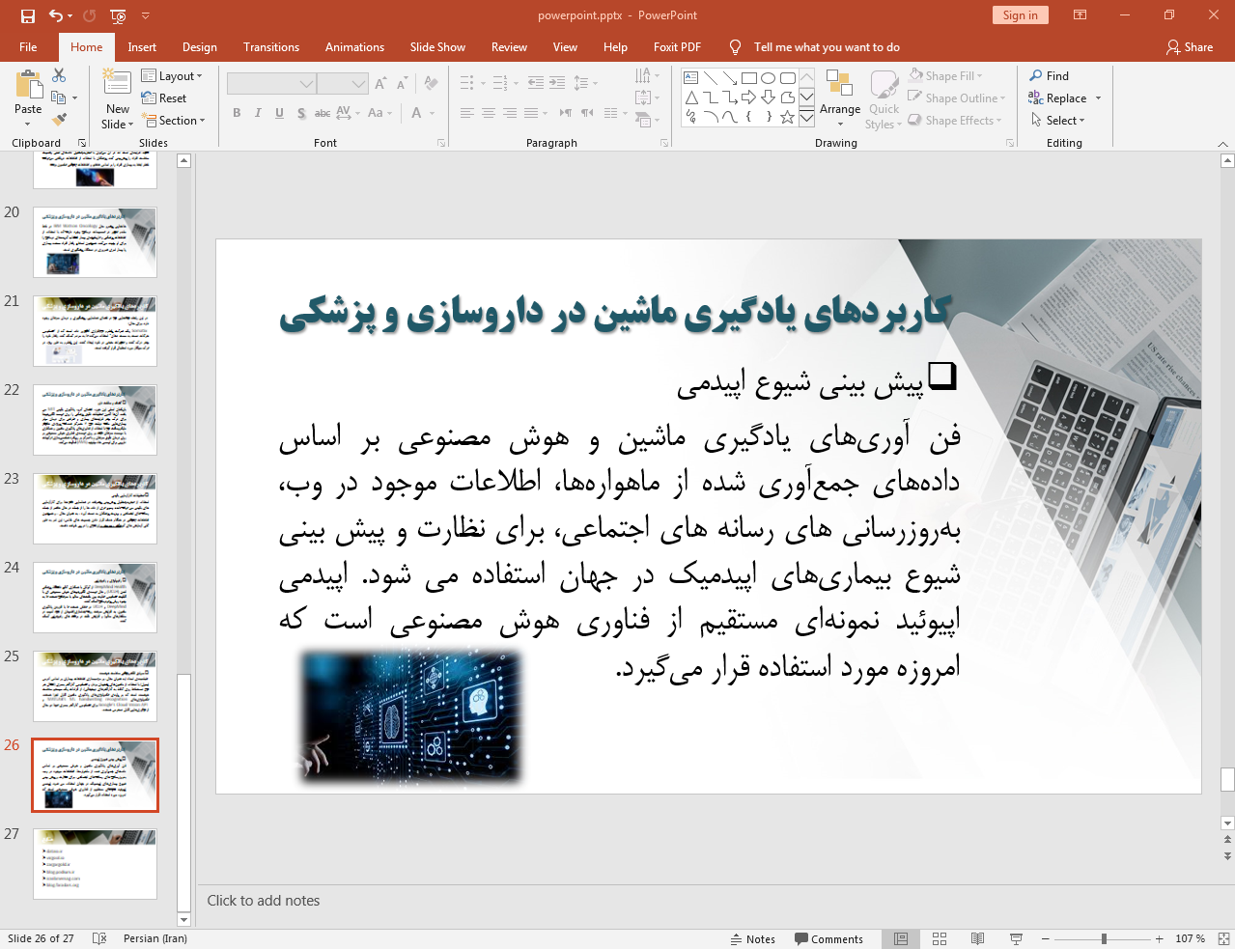Cut selection with scissors icon

click(x=59, y=75)
